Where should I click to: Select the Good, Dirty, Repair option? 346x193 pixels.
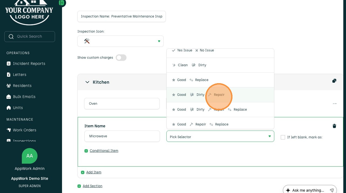click(198, 95)
